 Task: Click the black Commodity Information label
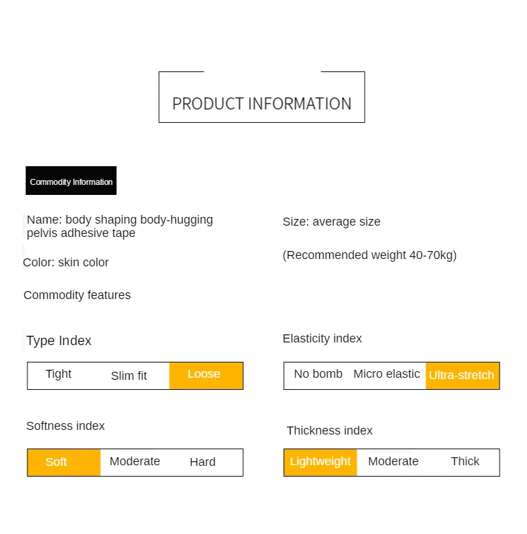(x=71, y=181)
